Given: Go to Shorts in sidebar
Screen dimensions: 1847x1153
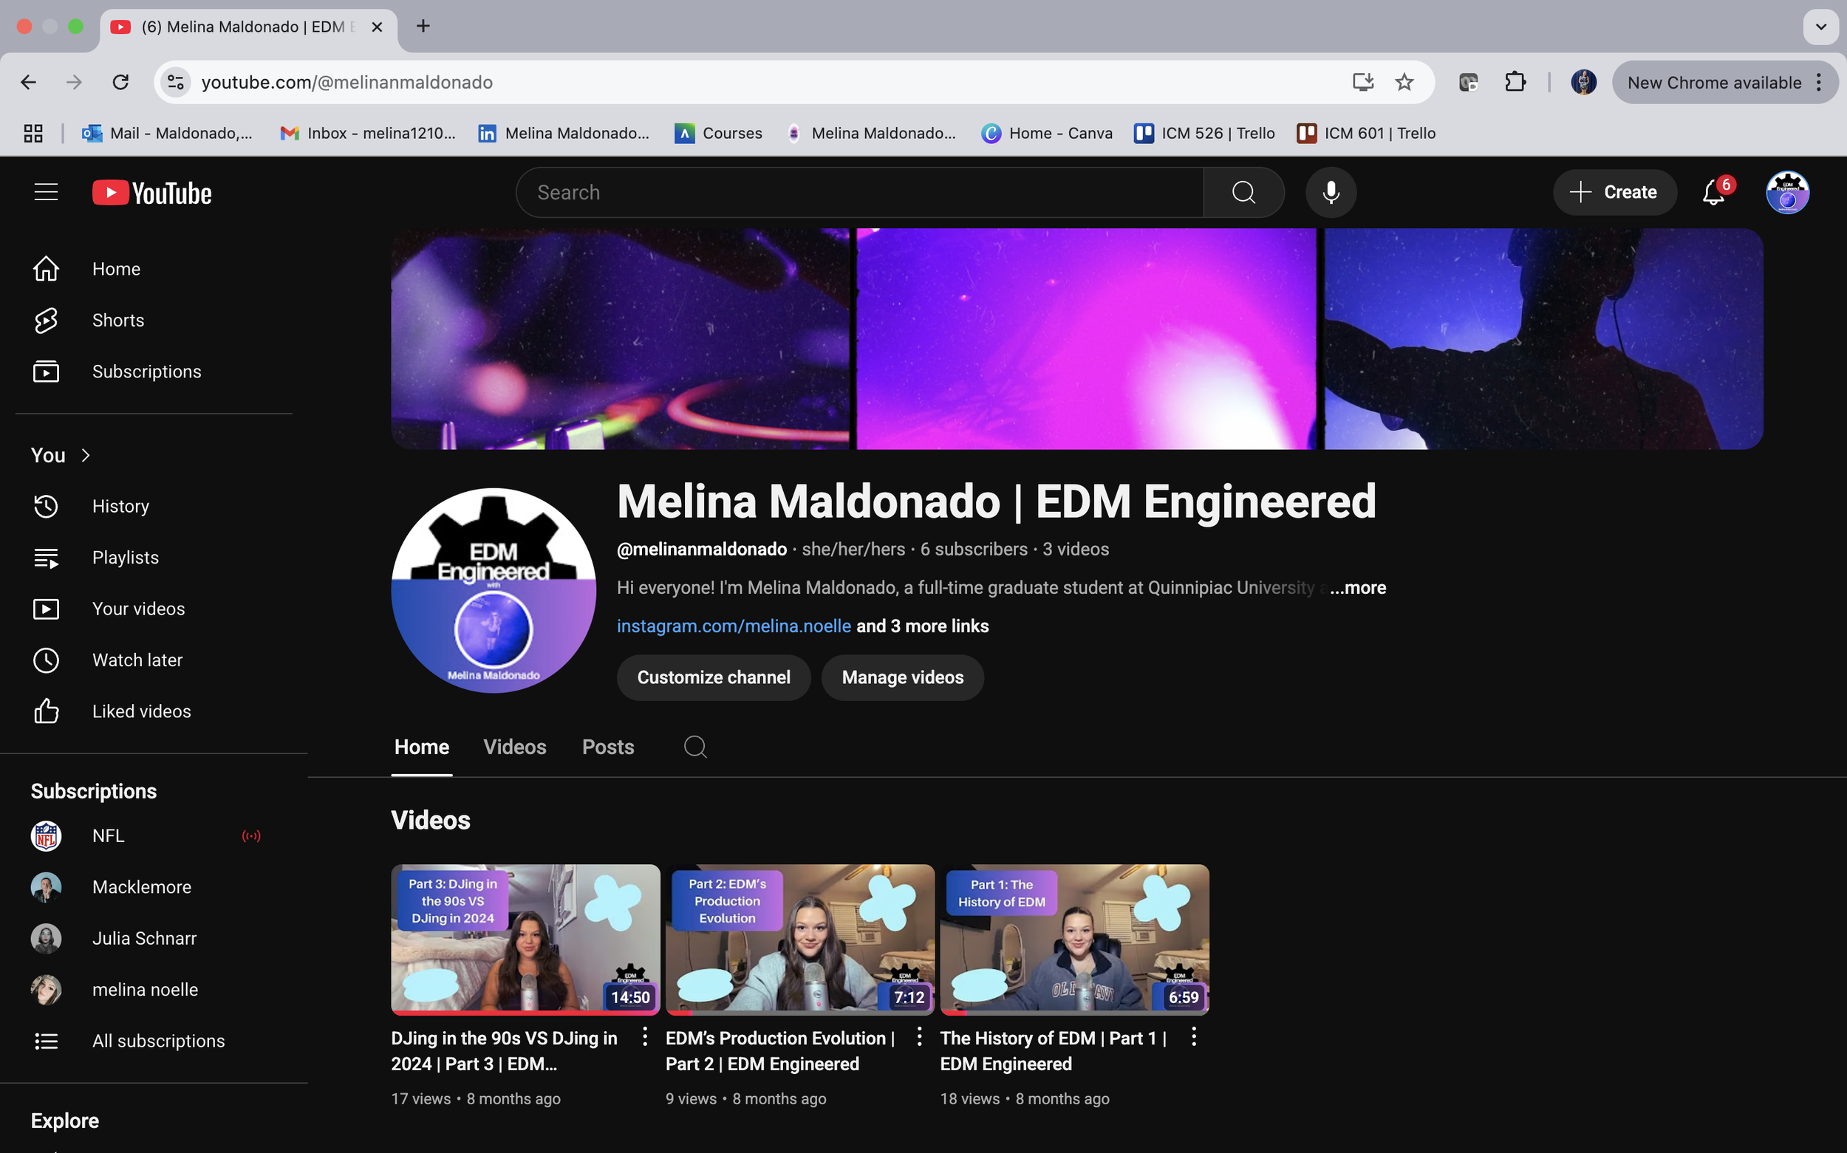Looking at the screenshot, I should [x=117, y=321].
